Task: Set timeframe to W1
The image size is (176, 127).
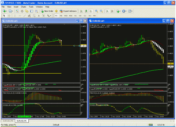Action: pos(90,16)
